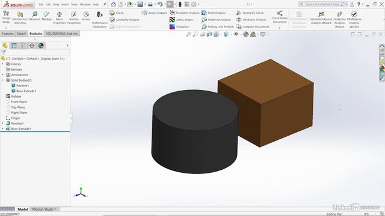This screenshot has height=216, width=385.
Task: Open the Help question mark dropdown
Action: pos(363,4)
